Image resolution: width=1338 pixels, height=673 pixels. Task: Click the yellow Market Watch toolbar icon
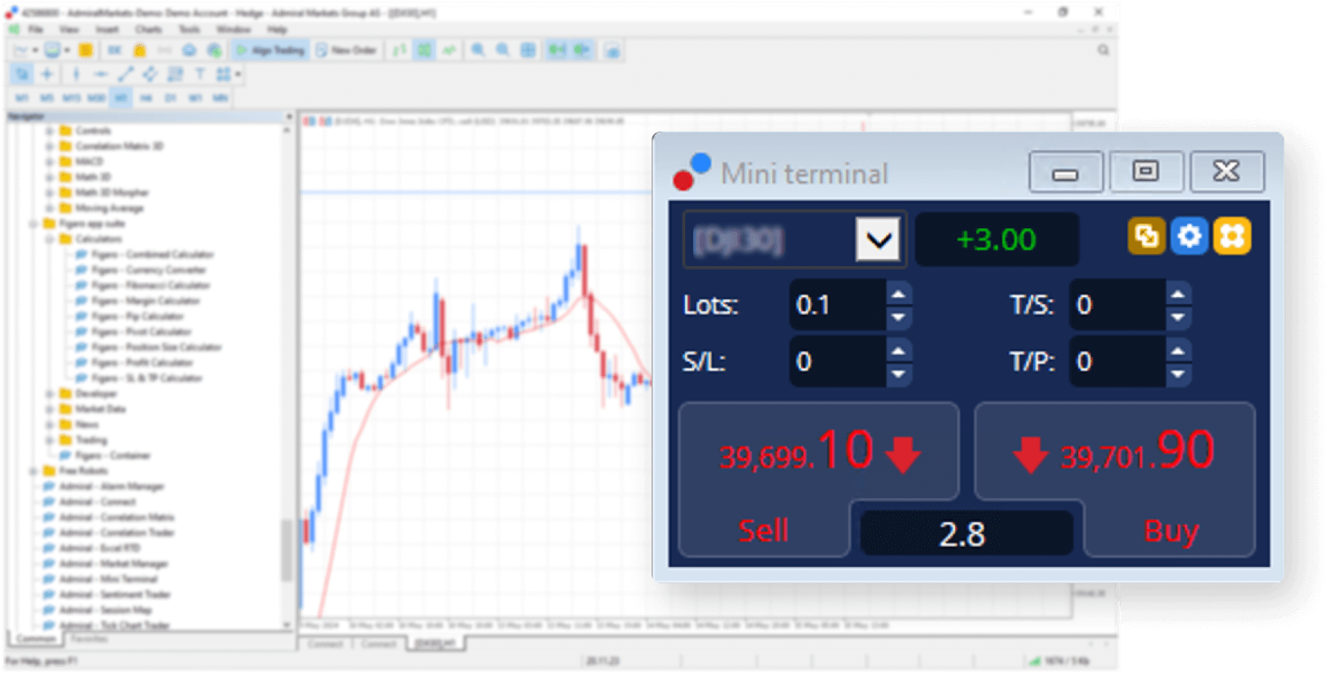(86, 50)
